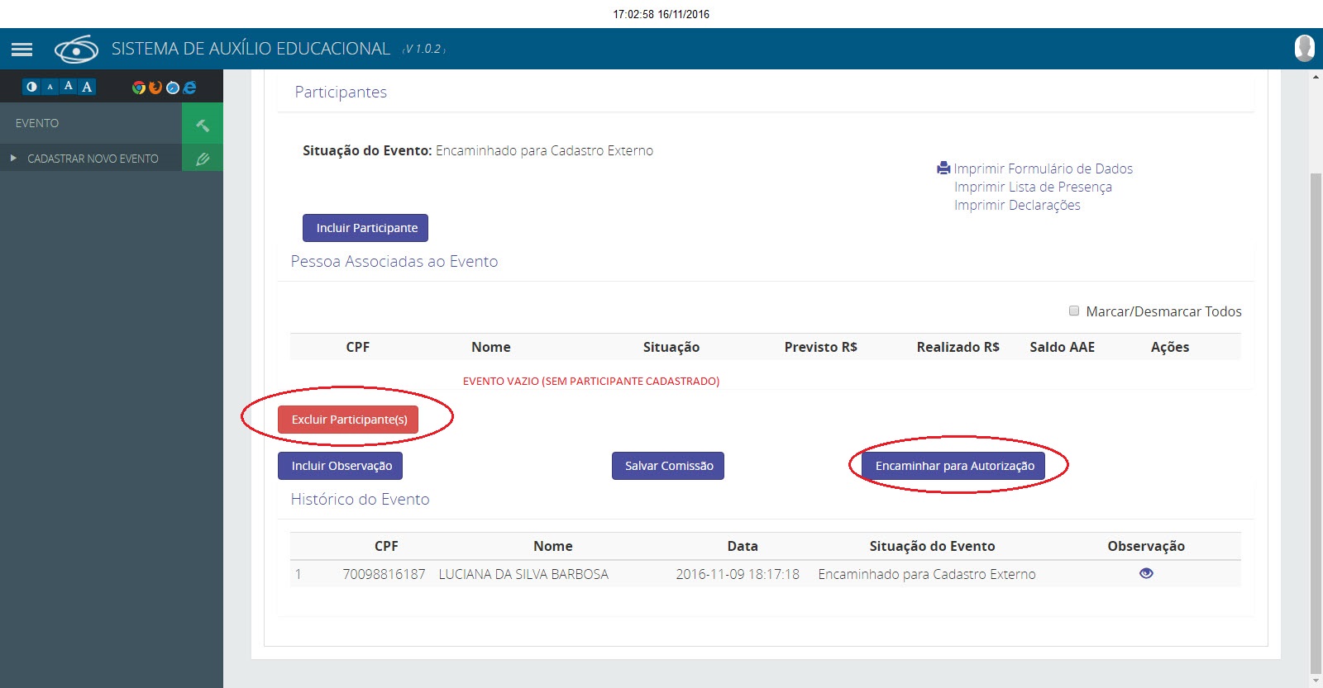Open the hamburger menu
The height and width of the screenshot is (688, 1323).
point(21,50)
